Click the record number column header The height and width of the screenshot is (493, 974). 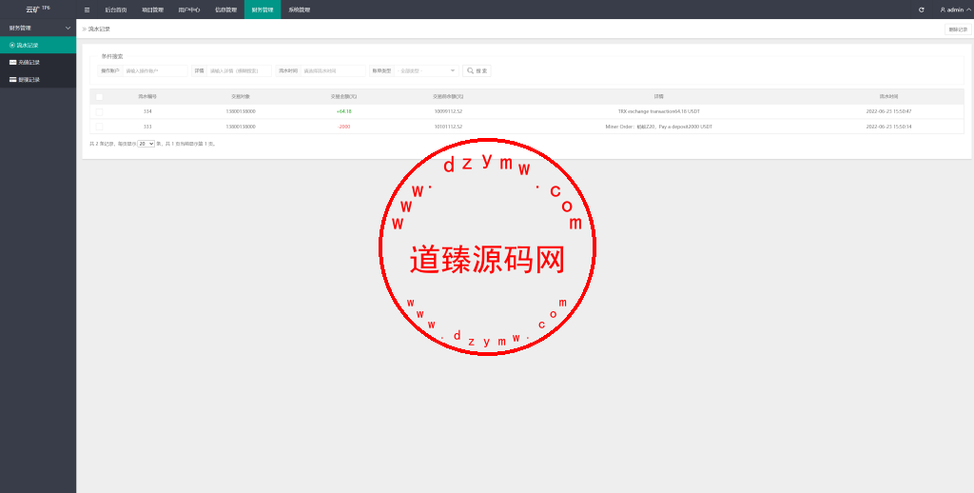[x=147, y=97]
